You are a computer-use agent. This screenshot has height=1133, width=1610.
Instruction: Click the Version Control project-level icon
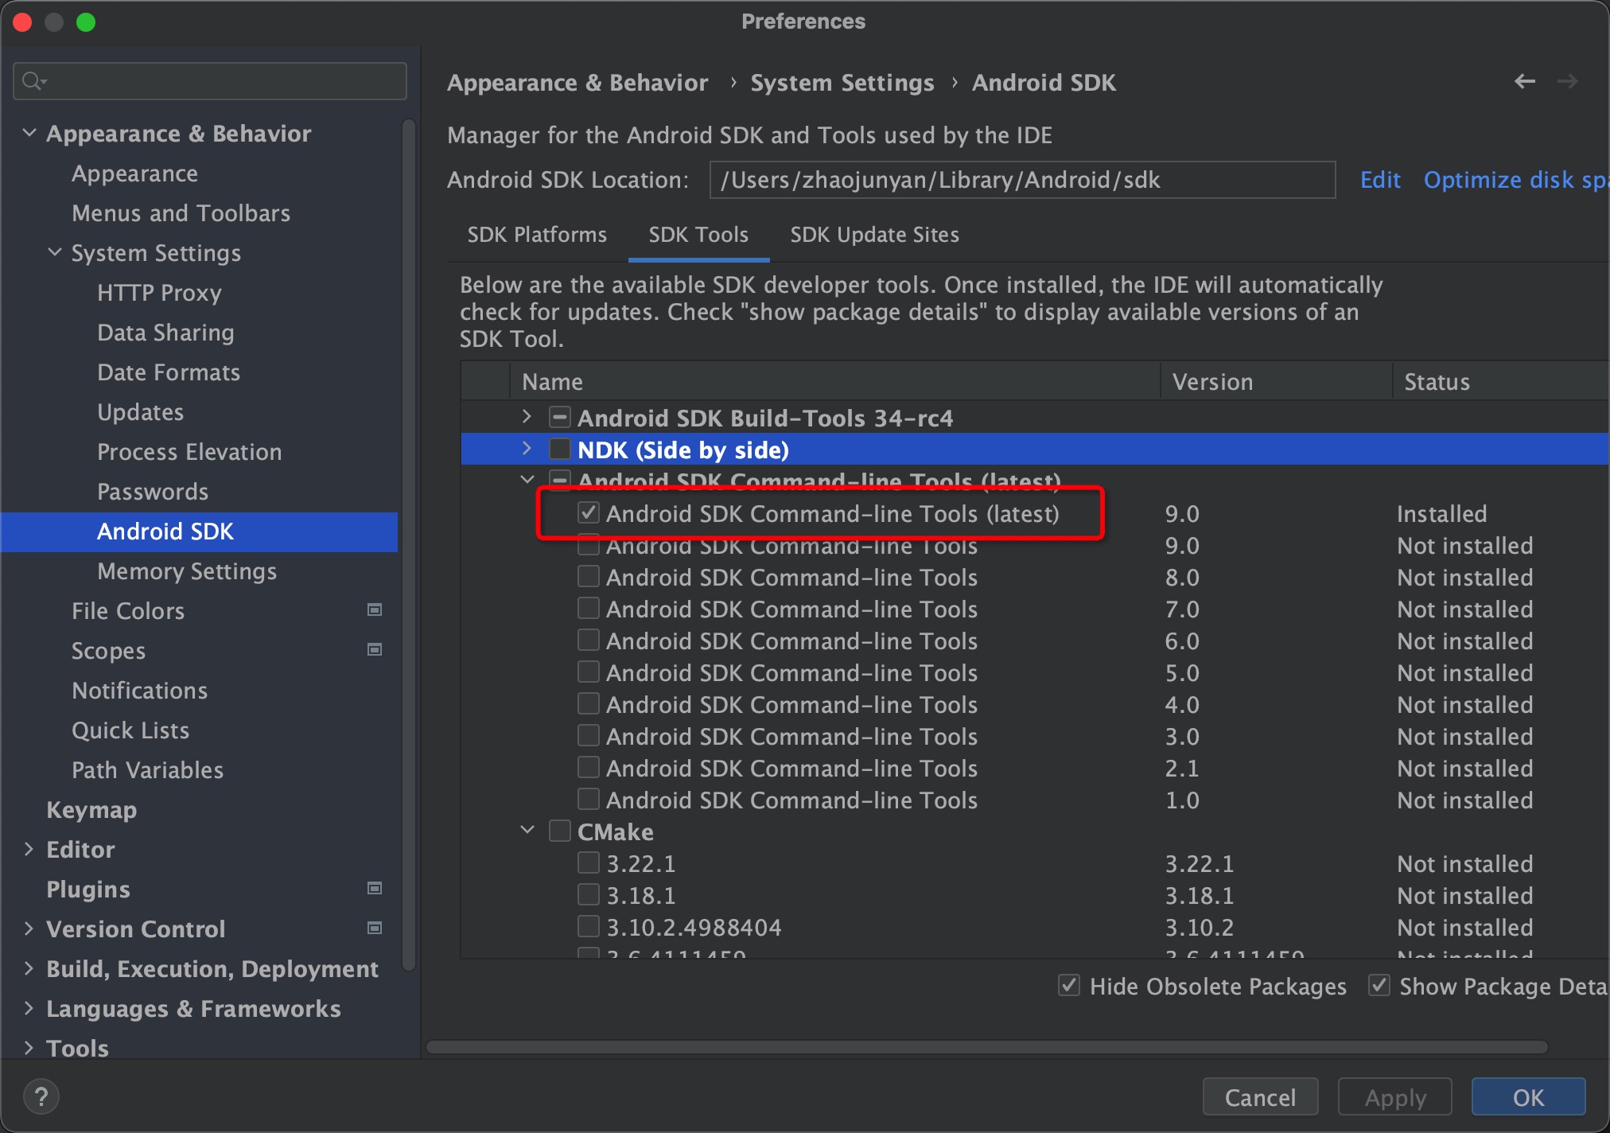coord(374,929)
